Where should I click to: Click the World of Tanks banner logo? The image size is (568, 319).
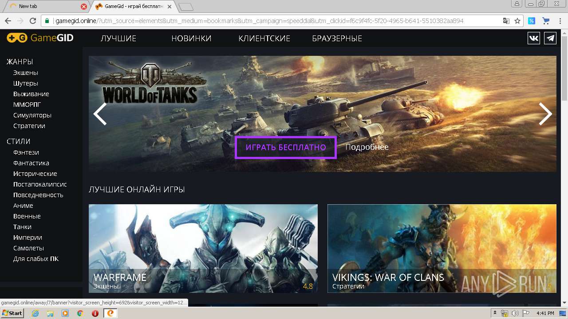coord(151,83)
